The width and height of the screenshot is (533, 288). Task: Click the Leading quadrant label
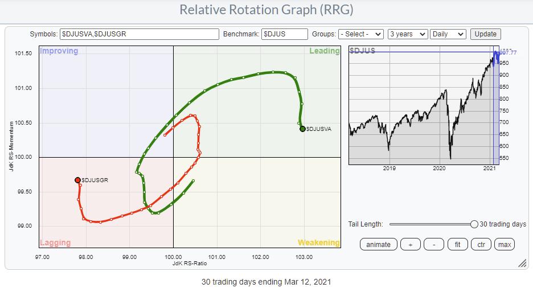pyautogui.click(x=324, y=51)
